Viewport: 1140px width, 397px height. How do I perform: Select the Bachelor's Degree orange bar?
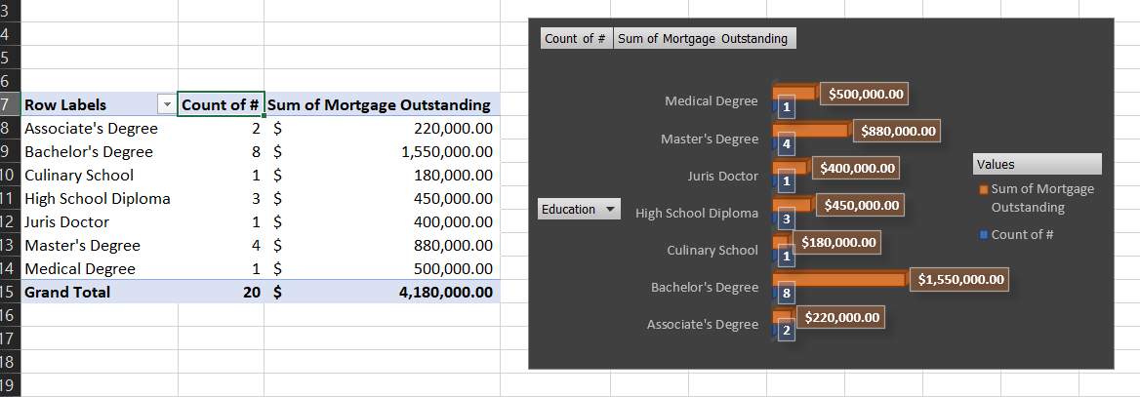click(839, 279)
